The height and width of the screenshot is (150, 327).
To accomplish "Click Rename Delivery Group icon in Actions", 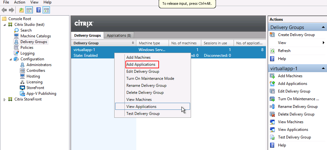I will click(x=272, y=107).
